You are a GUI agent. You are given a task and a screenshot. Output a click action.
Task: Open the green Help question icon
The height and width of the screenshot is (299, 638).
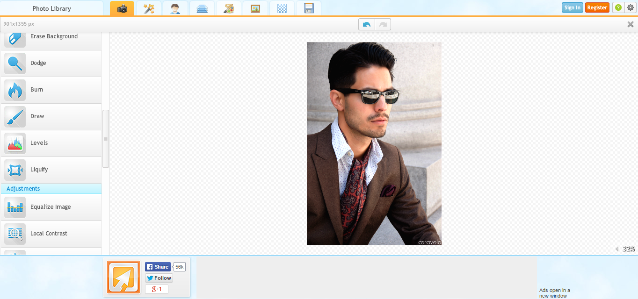pos(618,7)
